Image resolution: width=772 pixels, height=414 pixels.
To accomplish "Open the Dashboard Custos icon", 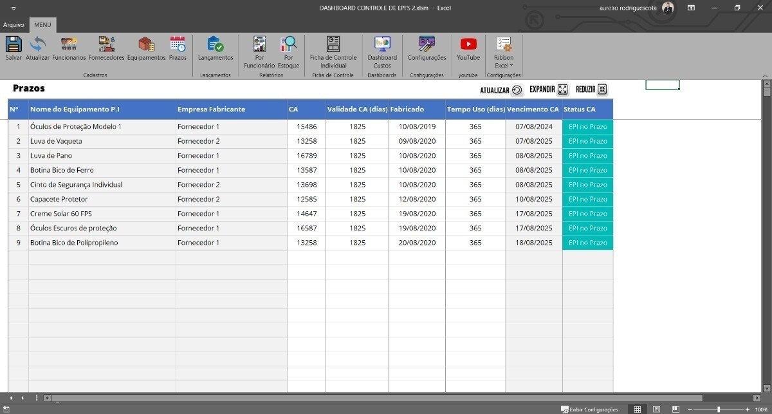I will pos(382,44).
